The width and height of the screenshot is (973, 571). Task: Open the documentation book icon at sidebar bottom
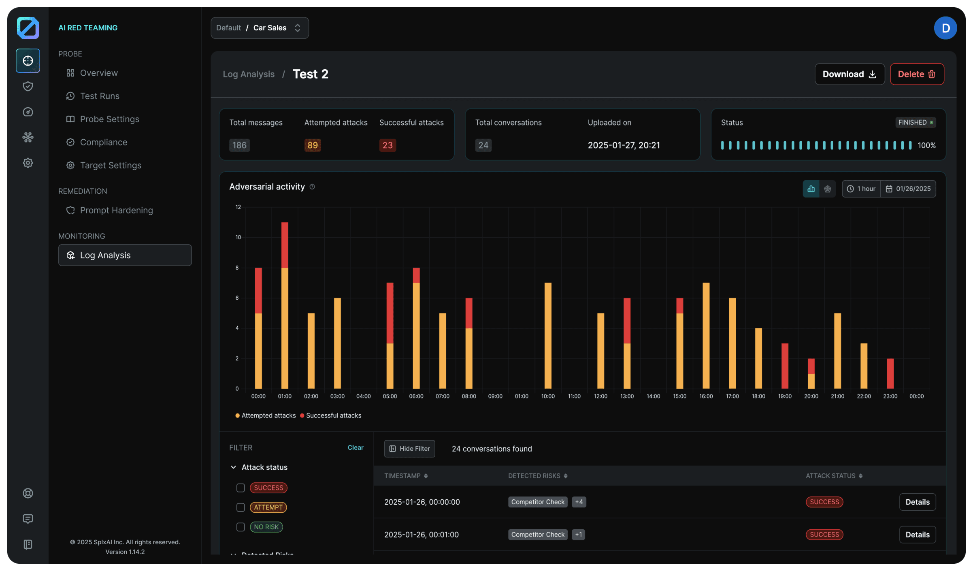[28, 544]
